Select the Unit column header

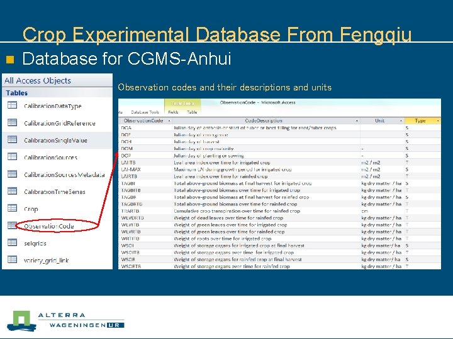point(379,121)
